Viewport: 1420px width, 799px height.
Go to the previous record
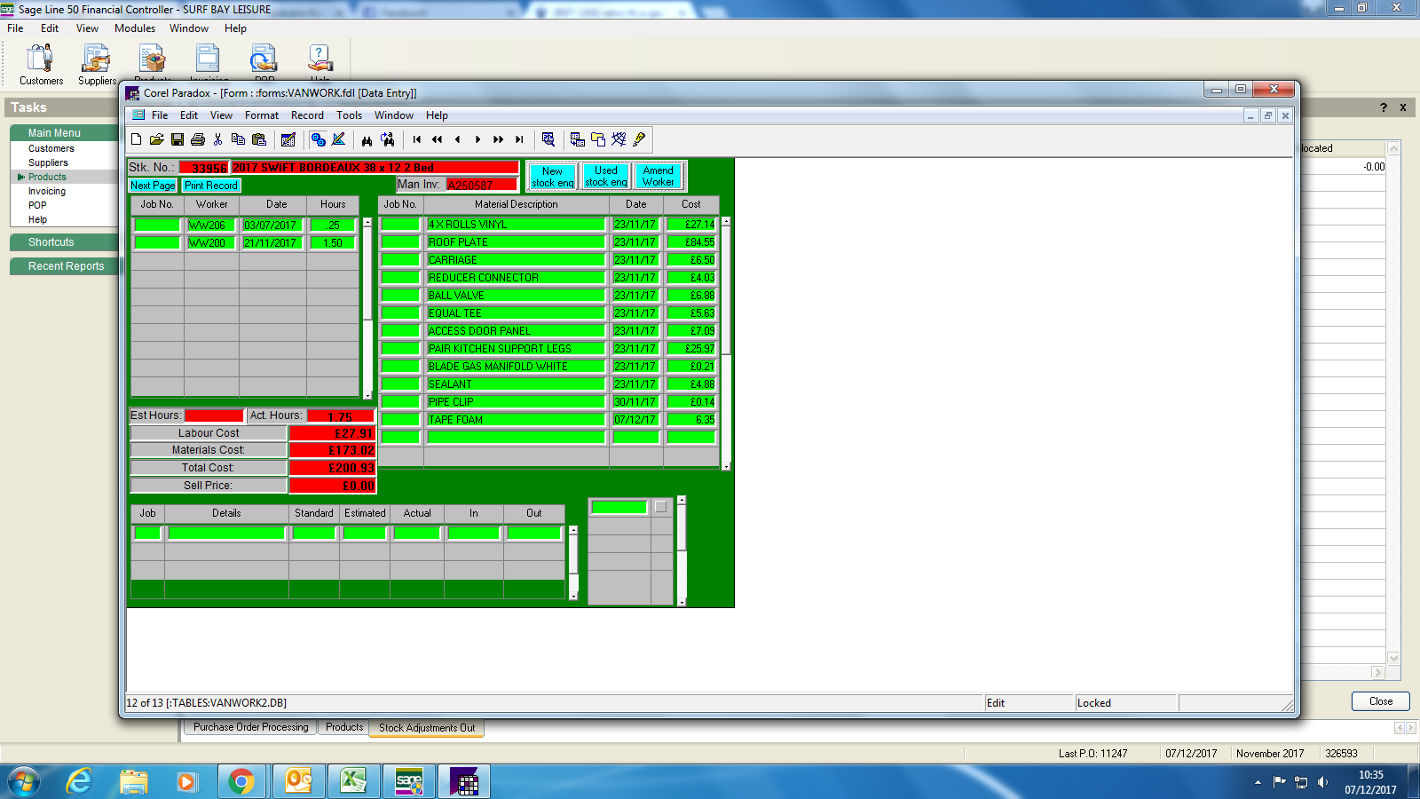[x=458, y=139]
